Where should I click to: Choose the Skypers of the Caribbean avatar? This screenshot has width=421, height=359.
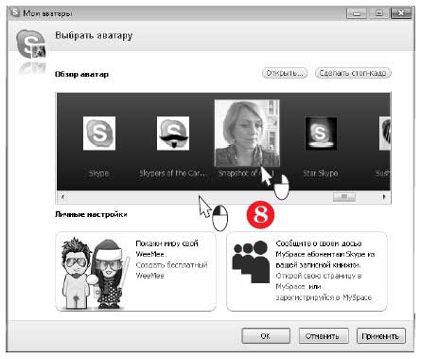173,134
